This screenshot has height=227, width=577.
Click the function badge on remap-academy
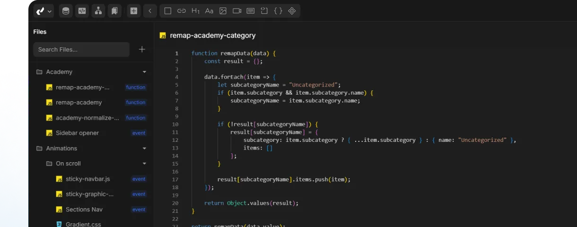(x=136, y=103)
